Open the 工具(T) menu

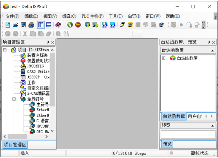point(116,16)
